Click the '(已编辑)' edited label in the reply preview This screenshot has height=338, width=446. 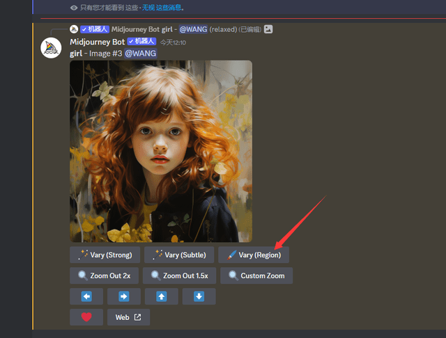click(x=249, y=29)
